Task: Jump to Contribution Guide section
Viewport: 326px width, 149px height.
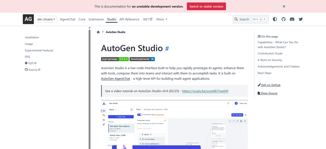Action: pos(270,53)
